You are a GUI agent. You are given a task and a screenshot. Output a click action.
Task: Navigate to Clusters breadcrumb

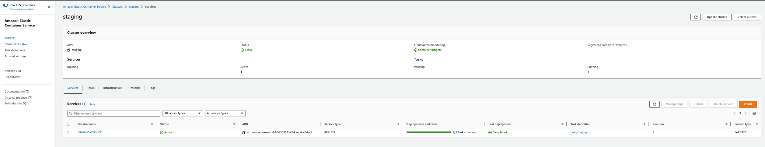(117, 7)
